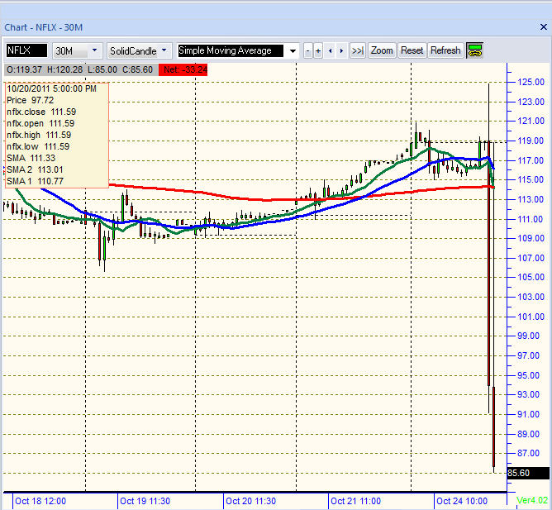Click the red Net -33.24 indicator
Image resolution: width=552 pixels, height=510 pixels.
[x=184, y=69]
